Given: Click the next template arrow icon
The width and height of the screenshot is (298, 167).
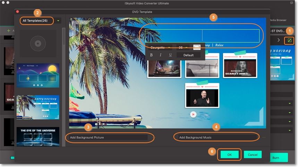Looking at the screenshot, I should 278,40.
